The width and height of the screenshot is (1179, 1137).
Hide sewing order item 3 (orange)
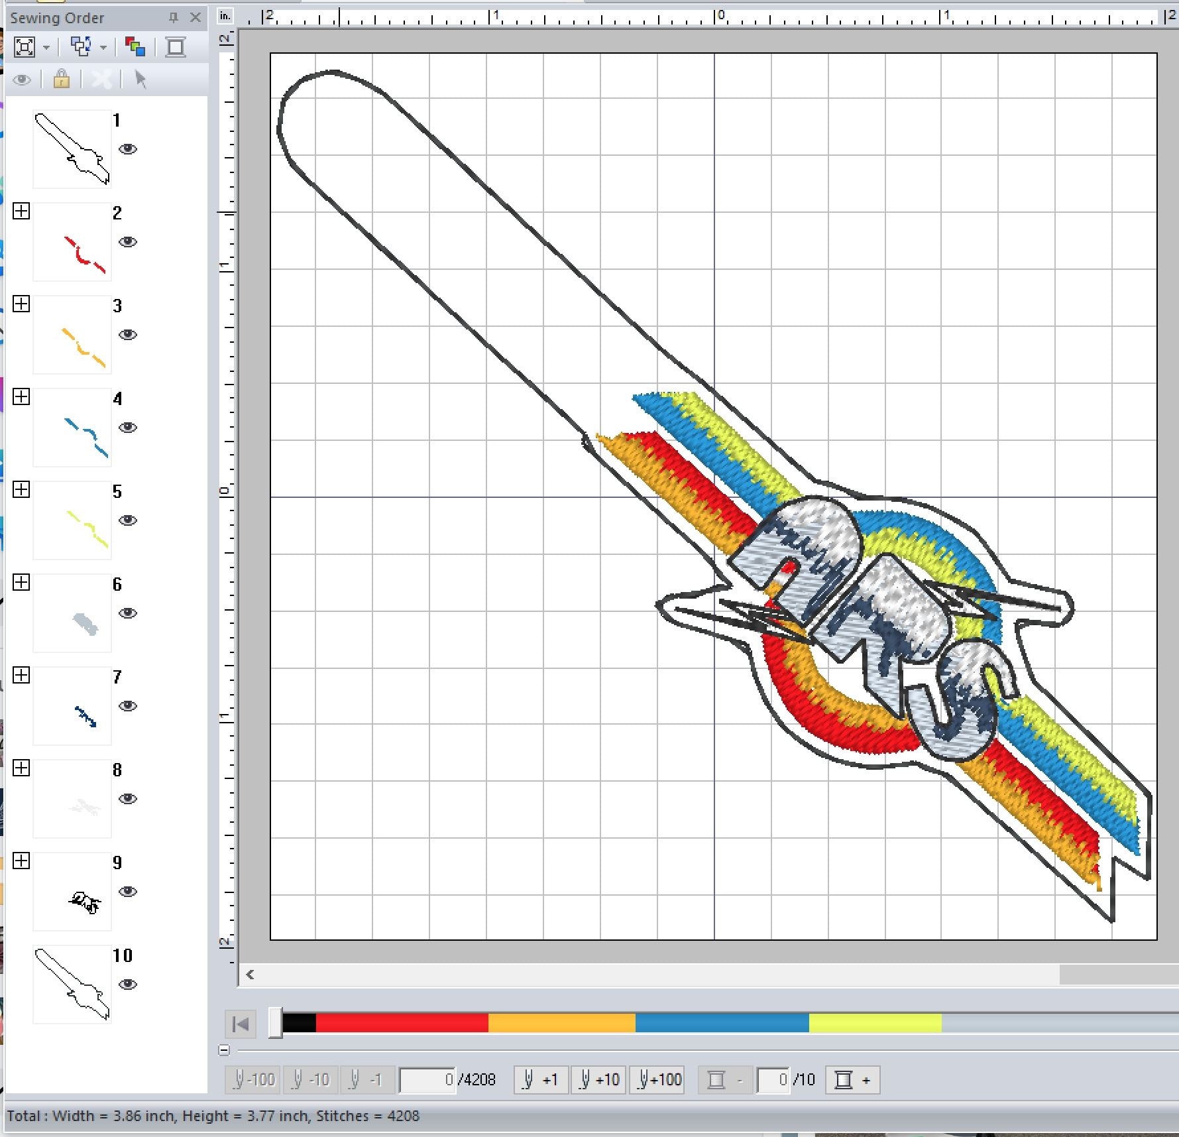pyautogui.click(x=128, y=335)
